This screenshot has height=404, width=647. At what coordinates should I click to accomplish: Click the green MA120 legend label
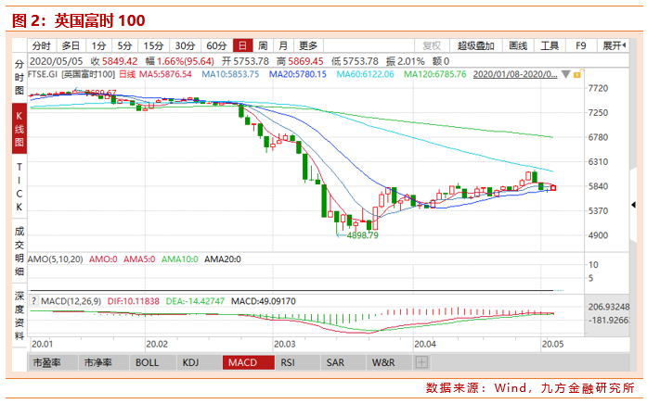coord(435,74)
